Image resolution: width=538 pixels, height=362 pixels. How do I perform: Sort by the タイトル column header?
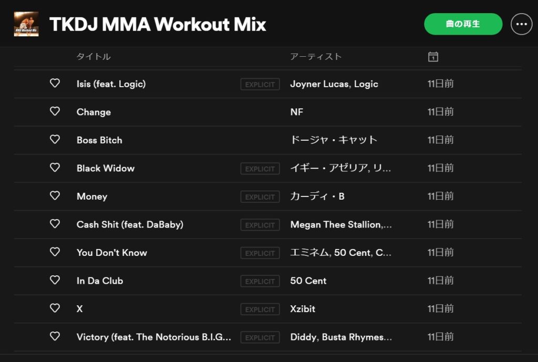pyautogui.click(x=94, y=57)
